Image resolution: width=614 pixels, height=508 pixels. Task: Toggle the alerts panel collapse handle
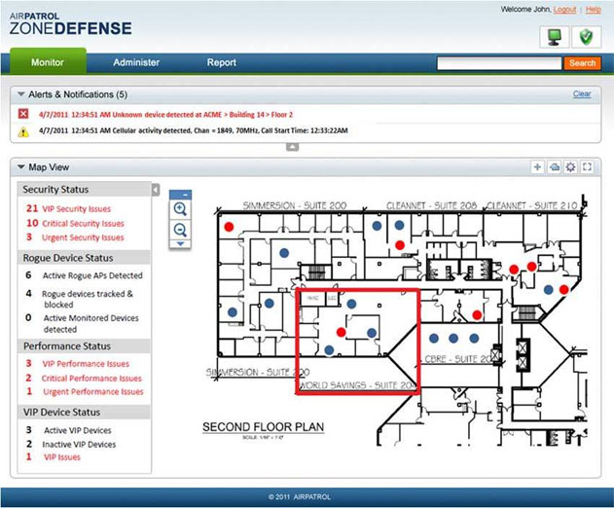click(293, 147)
